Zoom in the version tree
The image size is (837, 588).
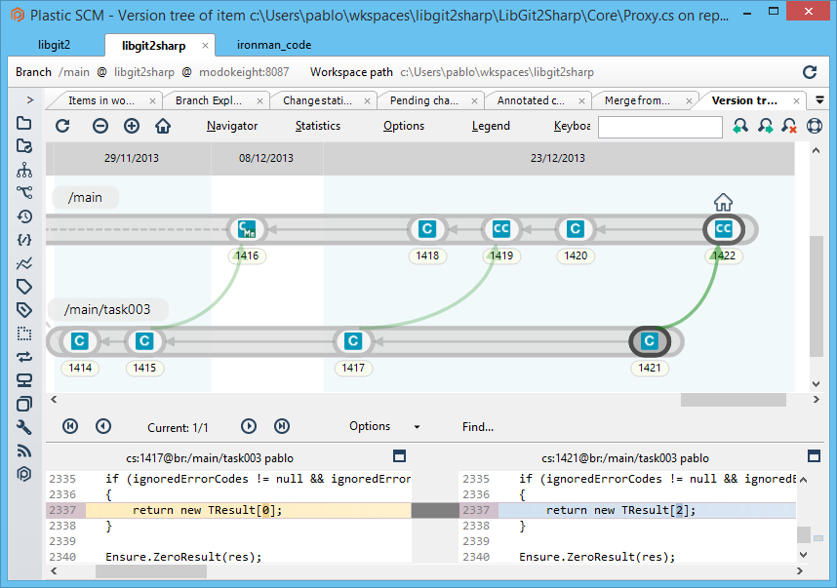coord(132,126)
